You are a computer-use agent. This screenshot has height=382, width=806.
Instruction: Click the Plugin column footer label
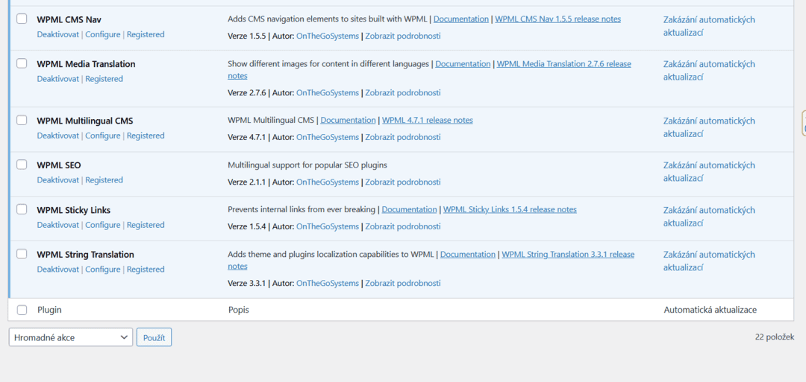[x=49, y=310]
